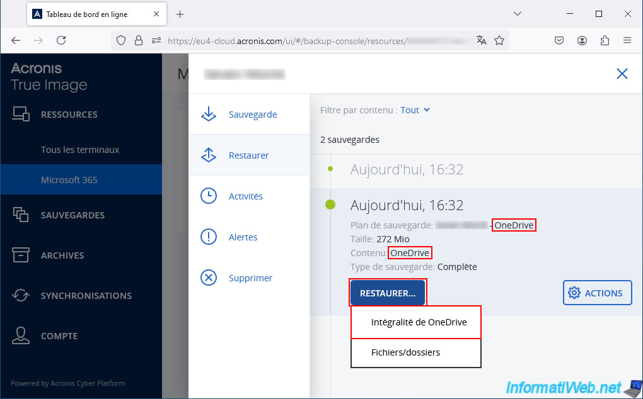This screenshot has height=399, width=643.
Task: Click the ARCHIVES box icon
Action: pyautogui.click(x=21, y=255)
